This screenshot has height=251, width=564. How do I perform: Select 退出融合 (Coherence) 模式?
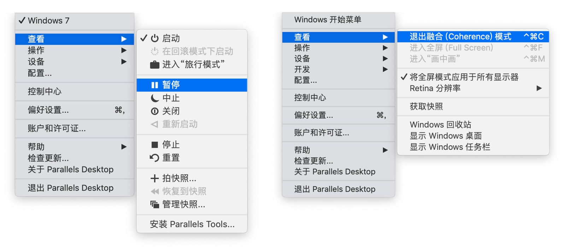coord(460,37)
